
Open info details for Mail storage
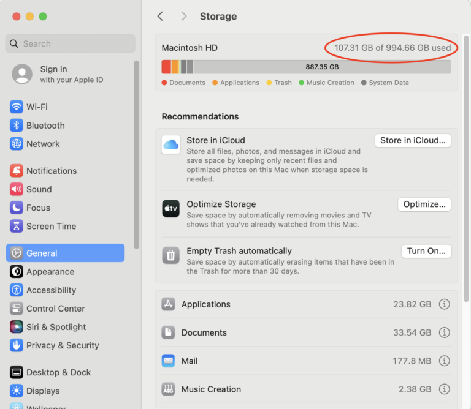click(445, 361)
